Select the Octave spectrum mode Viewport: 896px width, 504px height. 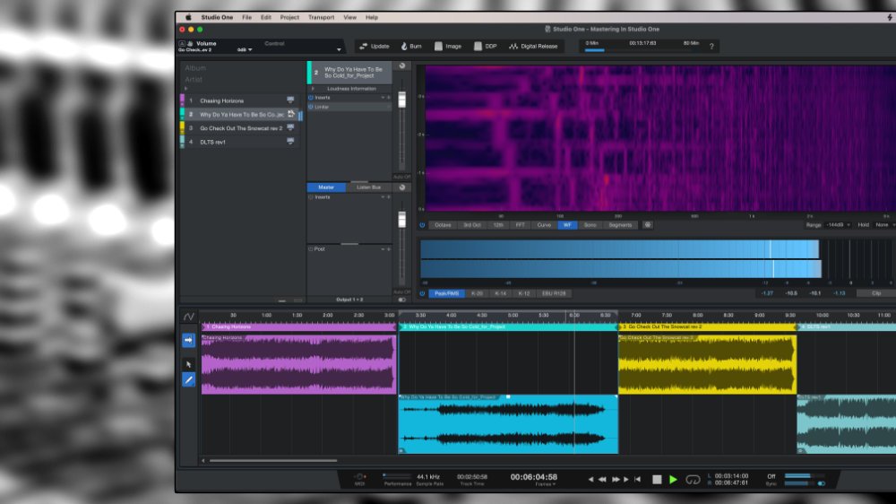point(443,225)
